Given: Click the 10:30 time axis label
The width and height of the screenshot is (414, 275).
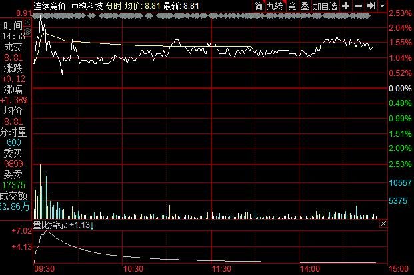Looking at the screenshot, I should pyautogui.click(x=133, y=269).
